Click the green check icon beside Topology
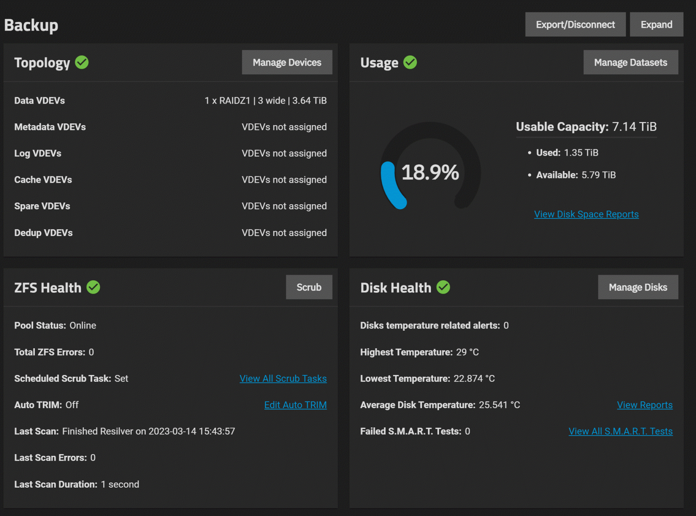696x516 pixels. coord(82,62)
